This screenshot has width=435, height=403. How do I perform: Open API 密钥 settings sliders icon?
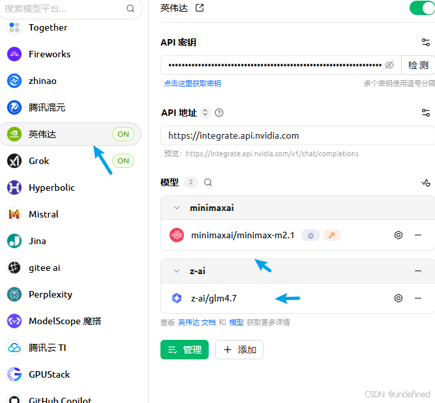426,42
